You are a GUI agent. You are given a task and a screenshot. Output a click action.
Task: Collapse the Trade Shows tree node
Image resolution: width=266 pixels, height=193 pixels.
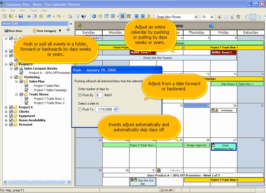coord(16,94)
